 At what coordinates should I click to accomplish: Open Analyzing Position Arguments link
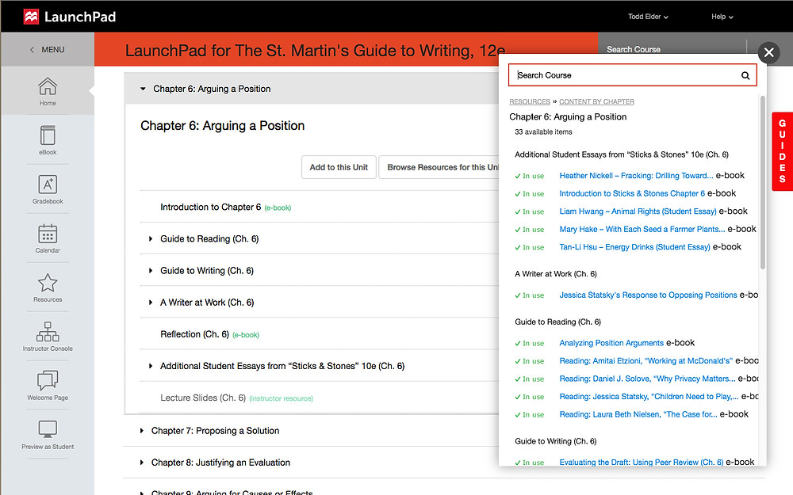[611, 343]
